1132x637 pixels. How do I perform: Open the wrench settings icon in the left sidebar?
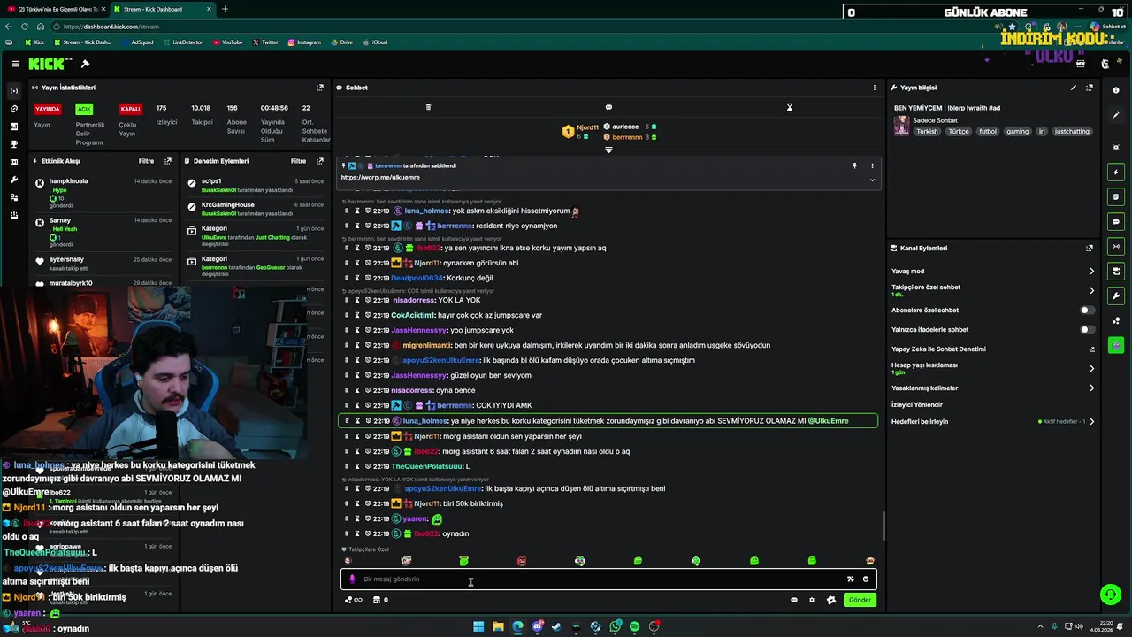pyautogui.click(x=13, y=180)
